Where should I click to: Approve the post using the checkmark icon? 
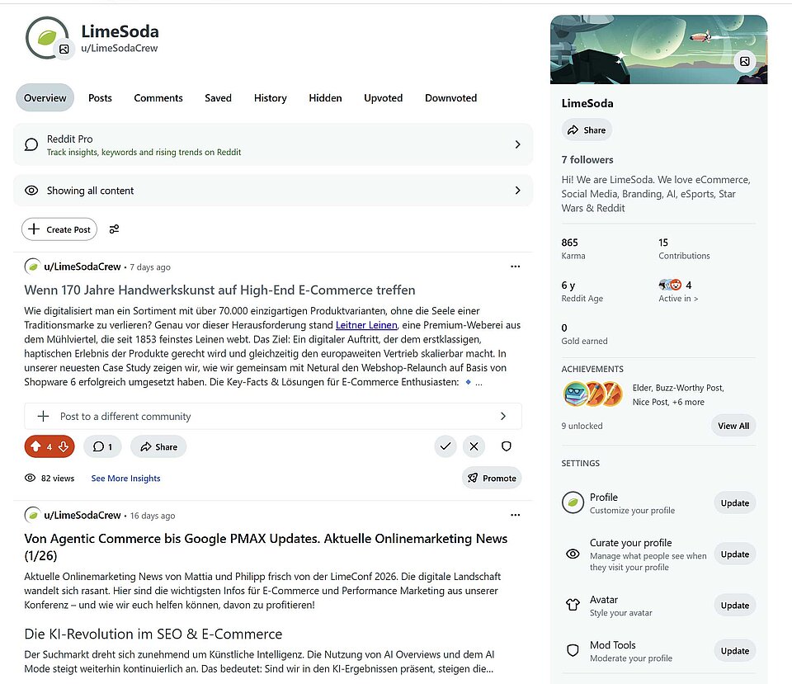click(445, 446)
